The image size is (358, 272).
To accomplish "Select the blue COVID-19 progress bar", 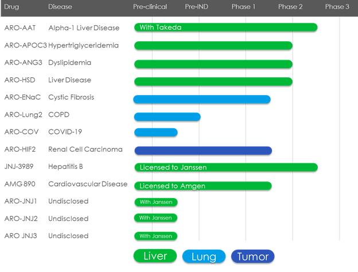I will point(155,132).
